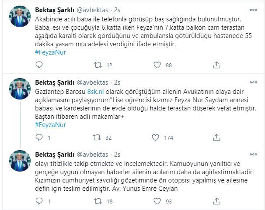Screen dimensions: 265x210
Task: Reply to the 'Gaziantep Barosu' tweet
Action: click(38, 138)
